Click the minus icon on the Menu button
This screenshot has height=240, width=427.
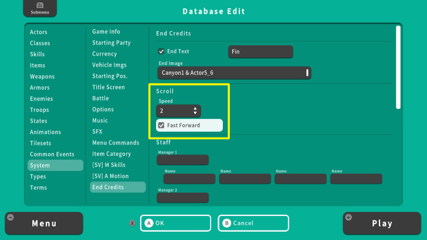(11, 217)
